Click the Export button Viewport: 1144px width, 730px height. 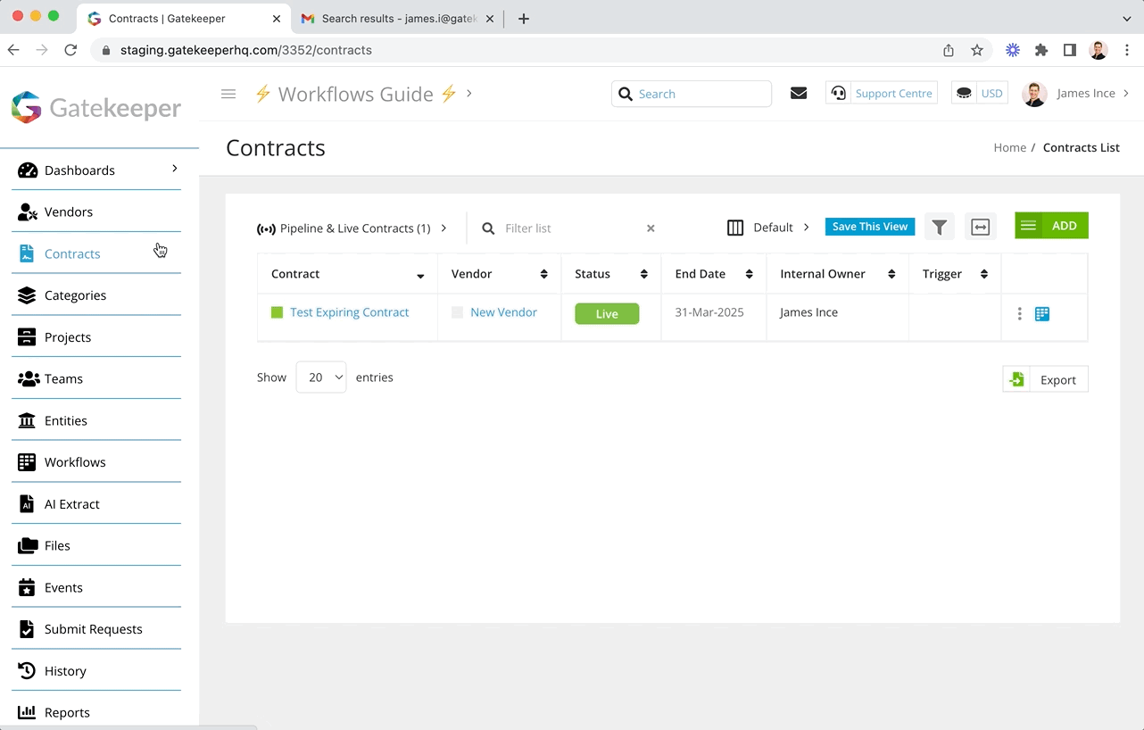tap(1046, 379)
